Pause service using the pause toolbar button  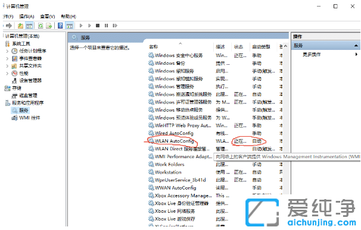point(106,26)
